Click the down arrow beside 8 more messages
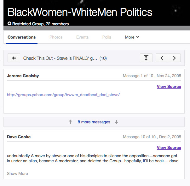The height and width of the screenshot is (186, 190). click(116, 122)
